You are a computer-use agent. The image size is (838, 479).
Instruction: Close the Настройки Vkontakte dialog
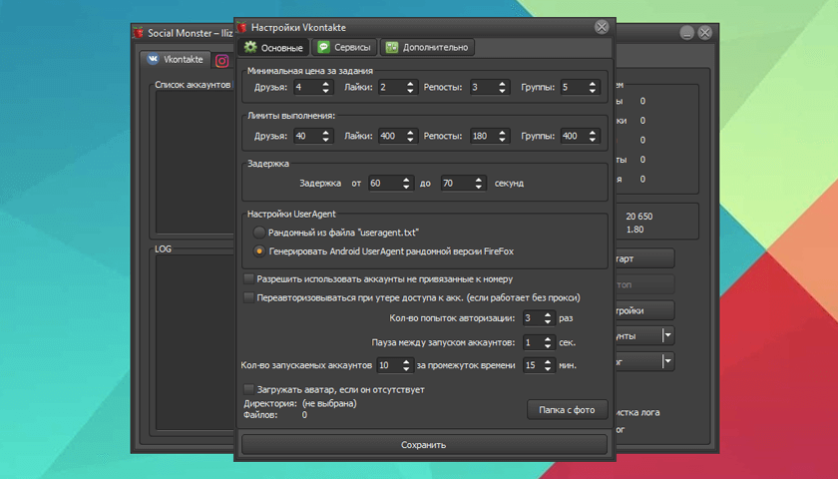(x=602, y=27)
